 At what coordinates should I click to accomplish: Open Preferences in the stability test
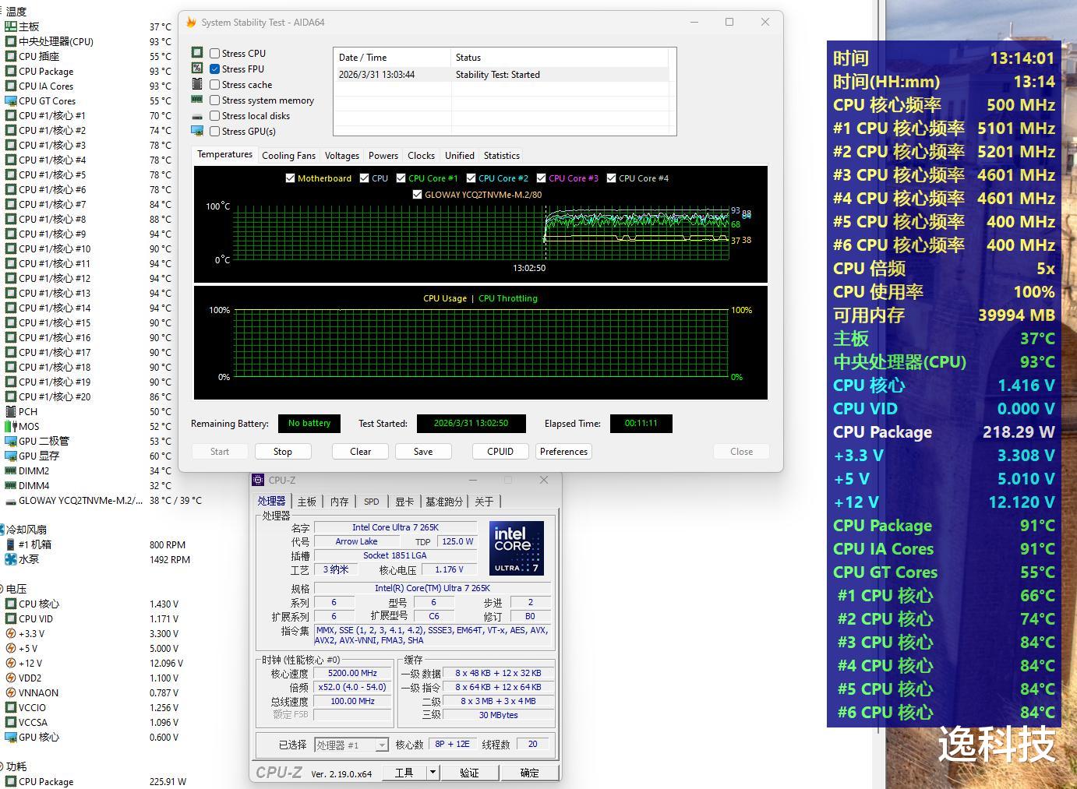pos(563,452)
